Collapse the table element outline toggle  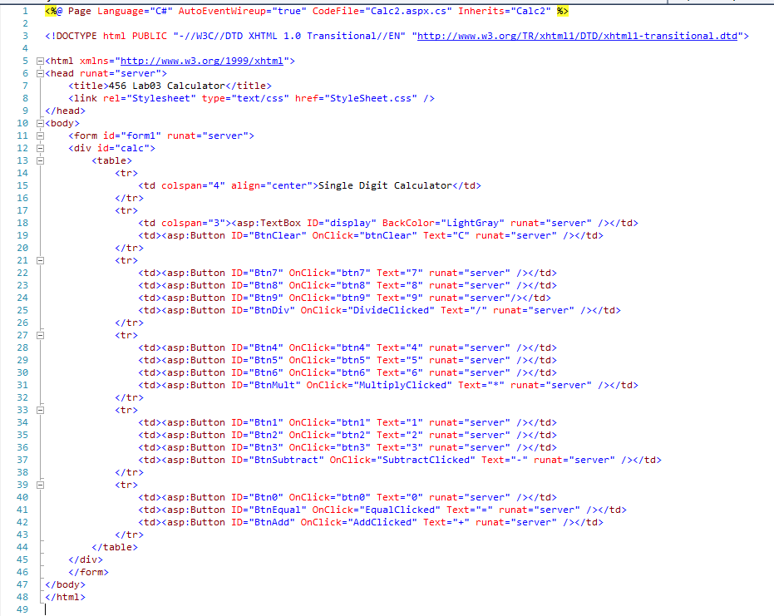pos(41,161)
